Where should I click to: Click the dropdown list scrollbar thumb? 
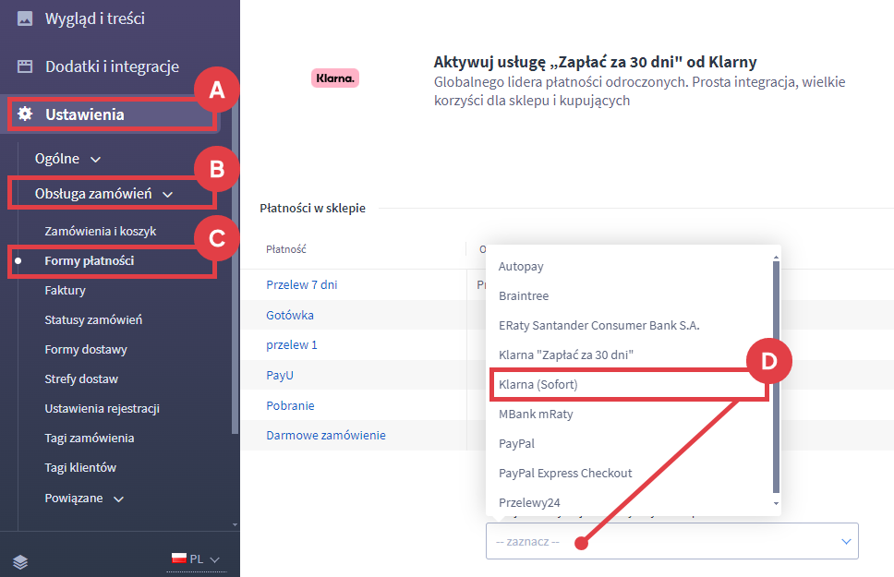776,377
